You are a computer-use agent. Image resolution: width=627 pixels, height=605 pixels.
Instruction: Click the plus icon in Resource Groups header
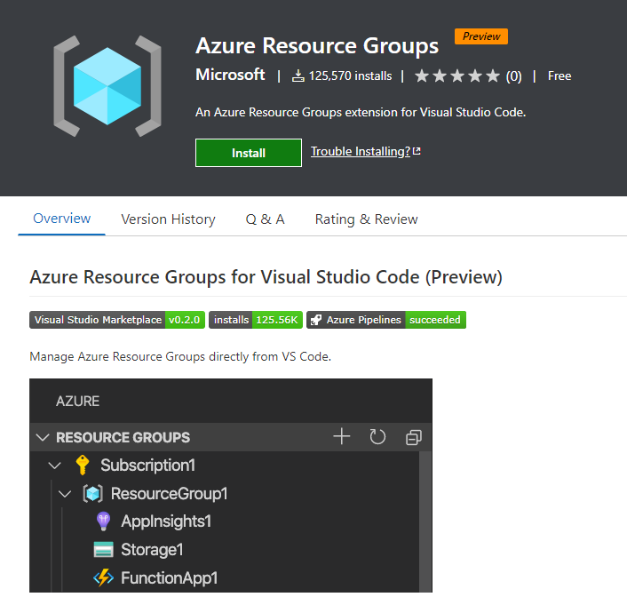point(341,436)
